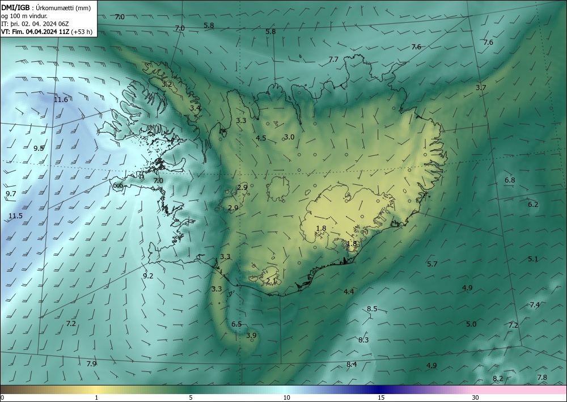Click the 8.5 value on the map
The height and width of the screenshot is (402, 567).
point(372,309)
